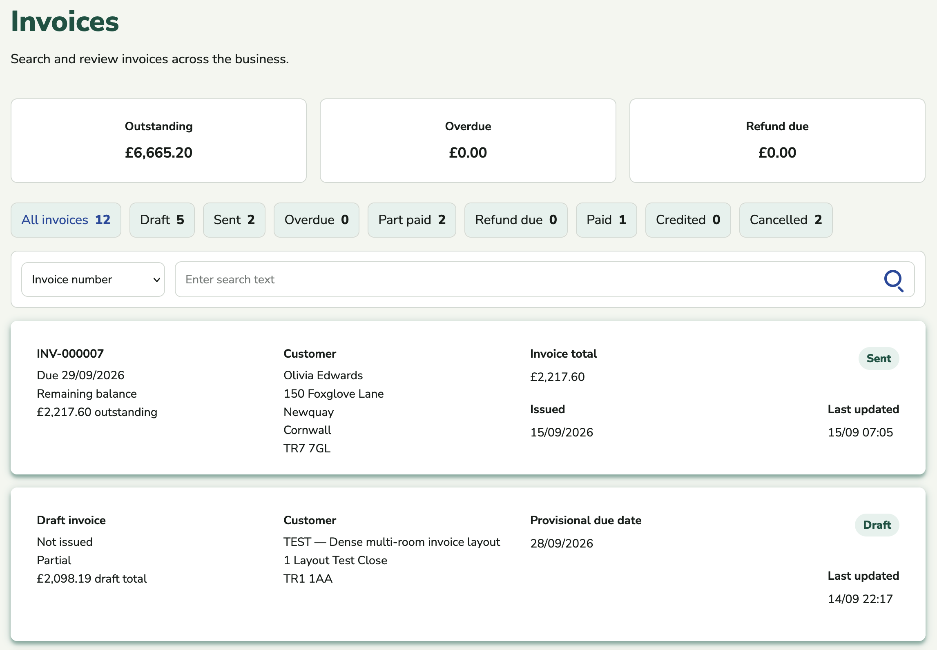Click the last updated 14/09 22:17 value

[x=860, y=599]
